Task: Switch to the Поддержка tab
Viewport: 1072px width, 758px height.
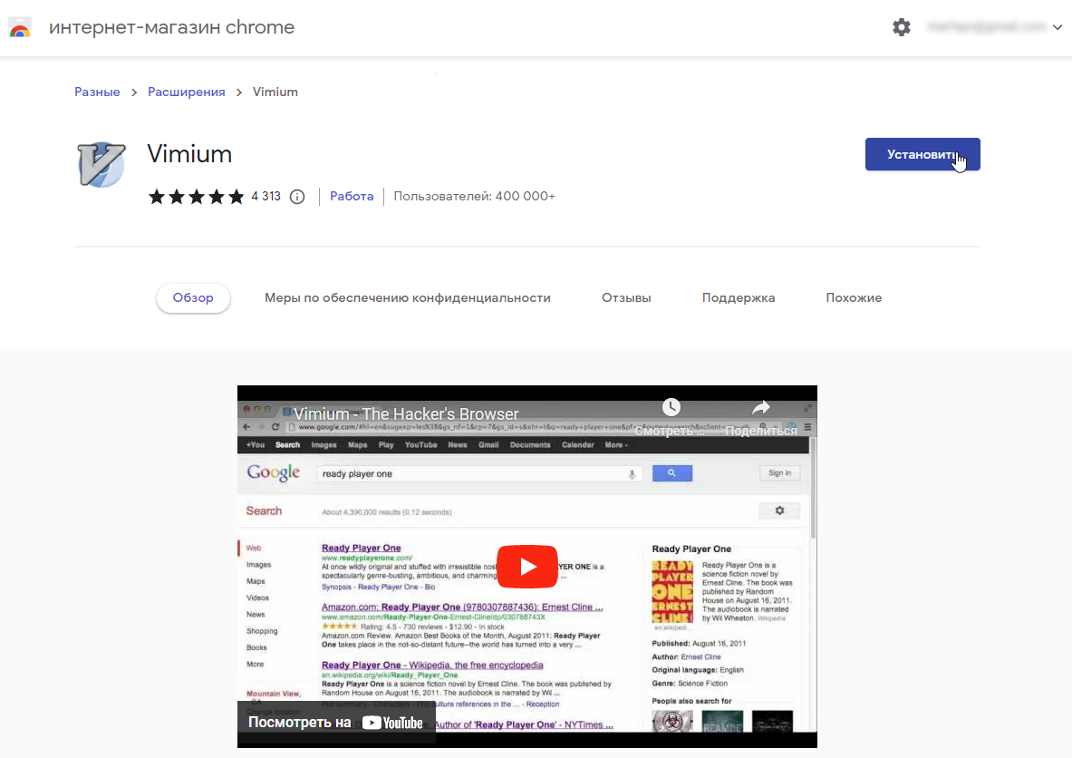Action: coord(739,297)
